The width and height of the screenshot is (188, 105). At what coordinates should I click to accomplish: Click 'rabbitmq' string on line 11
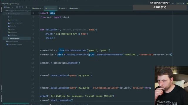click(130, 55)
